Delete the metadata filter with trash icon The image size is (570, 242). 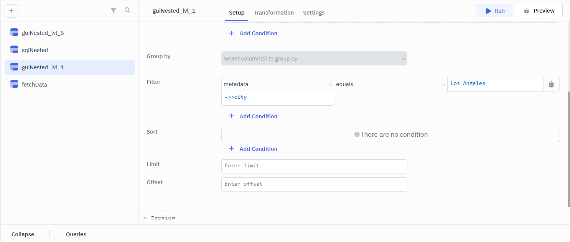(551, 84)
